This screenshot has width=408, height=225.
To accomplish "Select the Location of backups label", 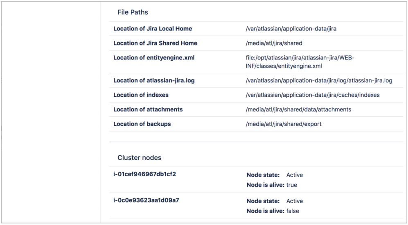I will [x=142, y=124].
